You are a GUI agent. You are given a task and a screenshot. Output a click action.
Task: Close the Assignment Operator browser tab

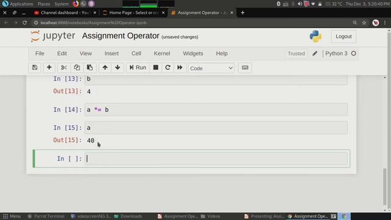pyautogui.click(x=232, y=12)
